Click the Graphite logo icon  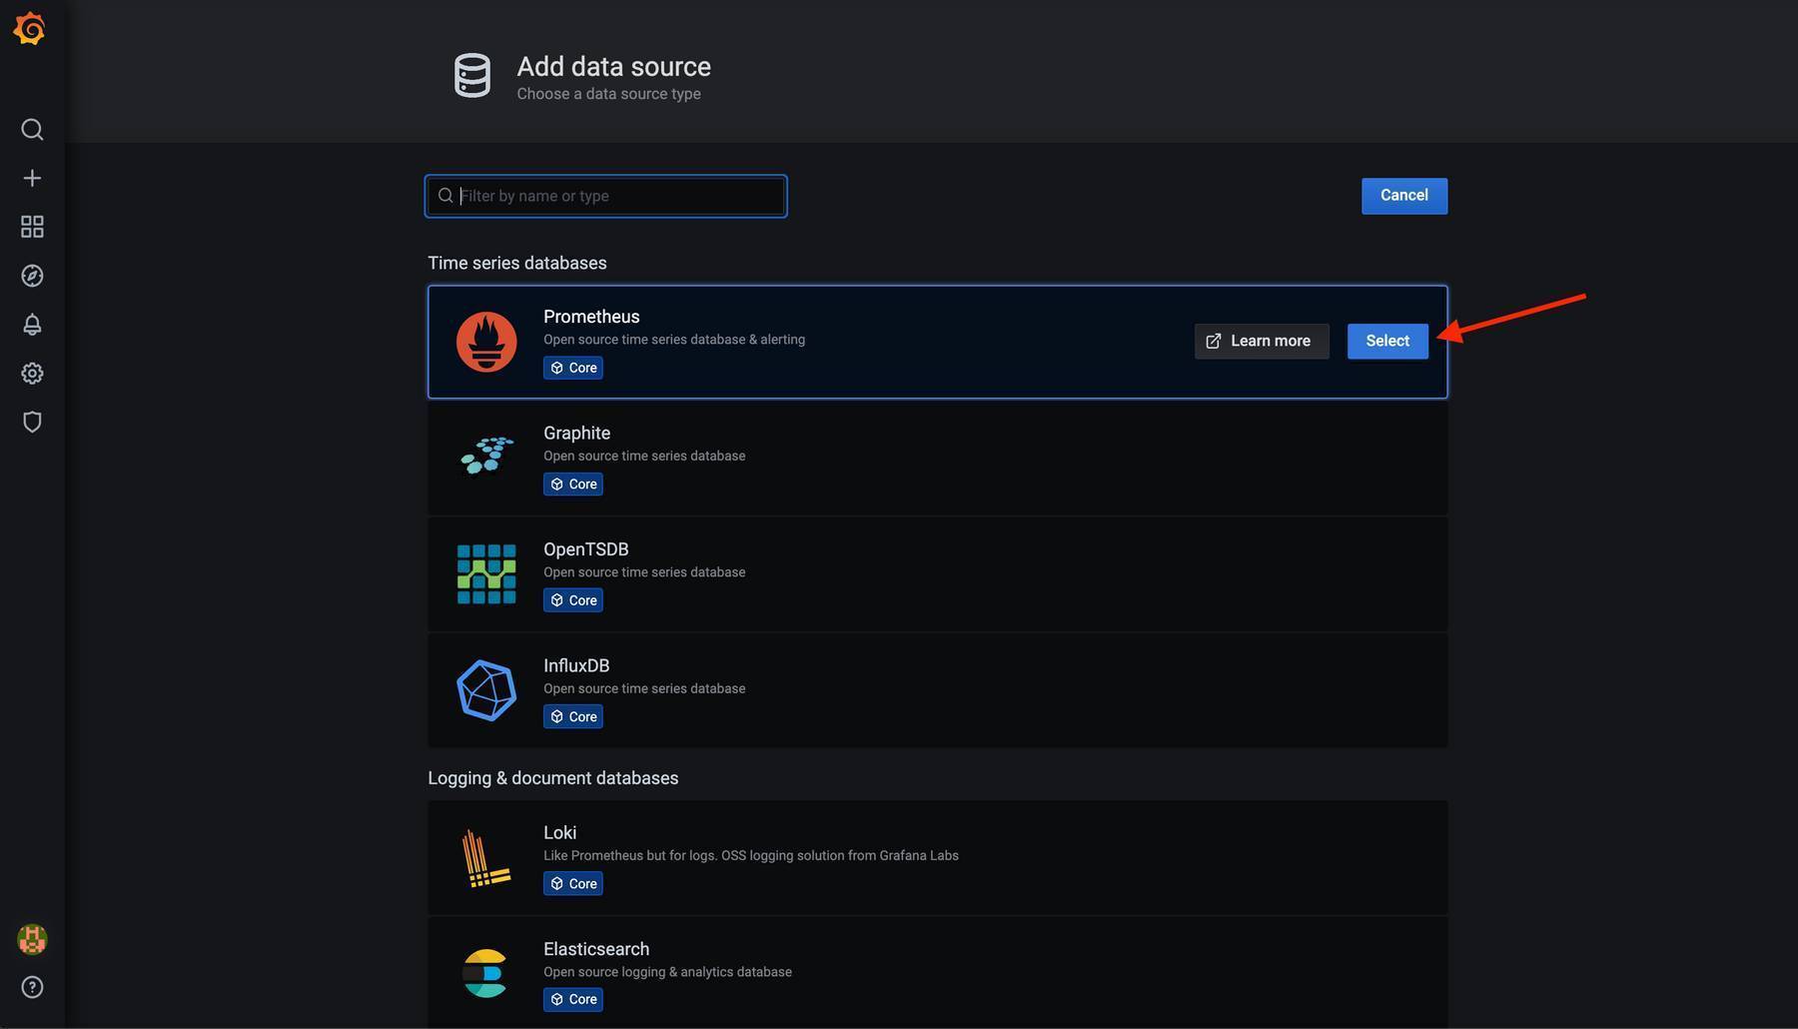[486, 456]
